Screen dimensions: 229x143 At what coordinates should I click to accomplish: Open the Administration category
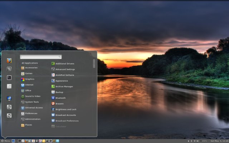(x=31, y=119)
